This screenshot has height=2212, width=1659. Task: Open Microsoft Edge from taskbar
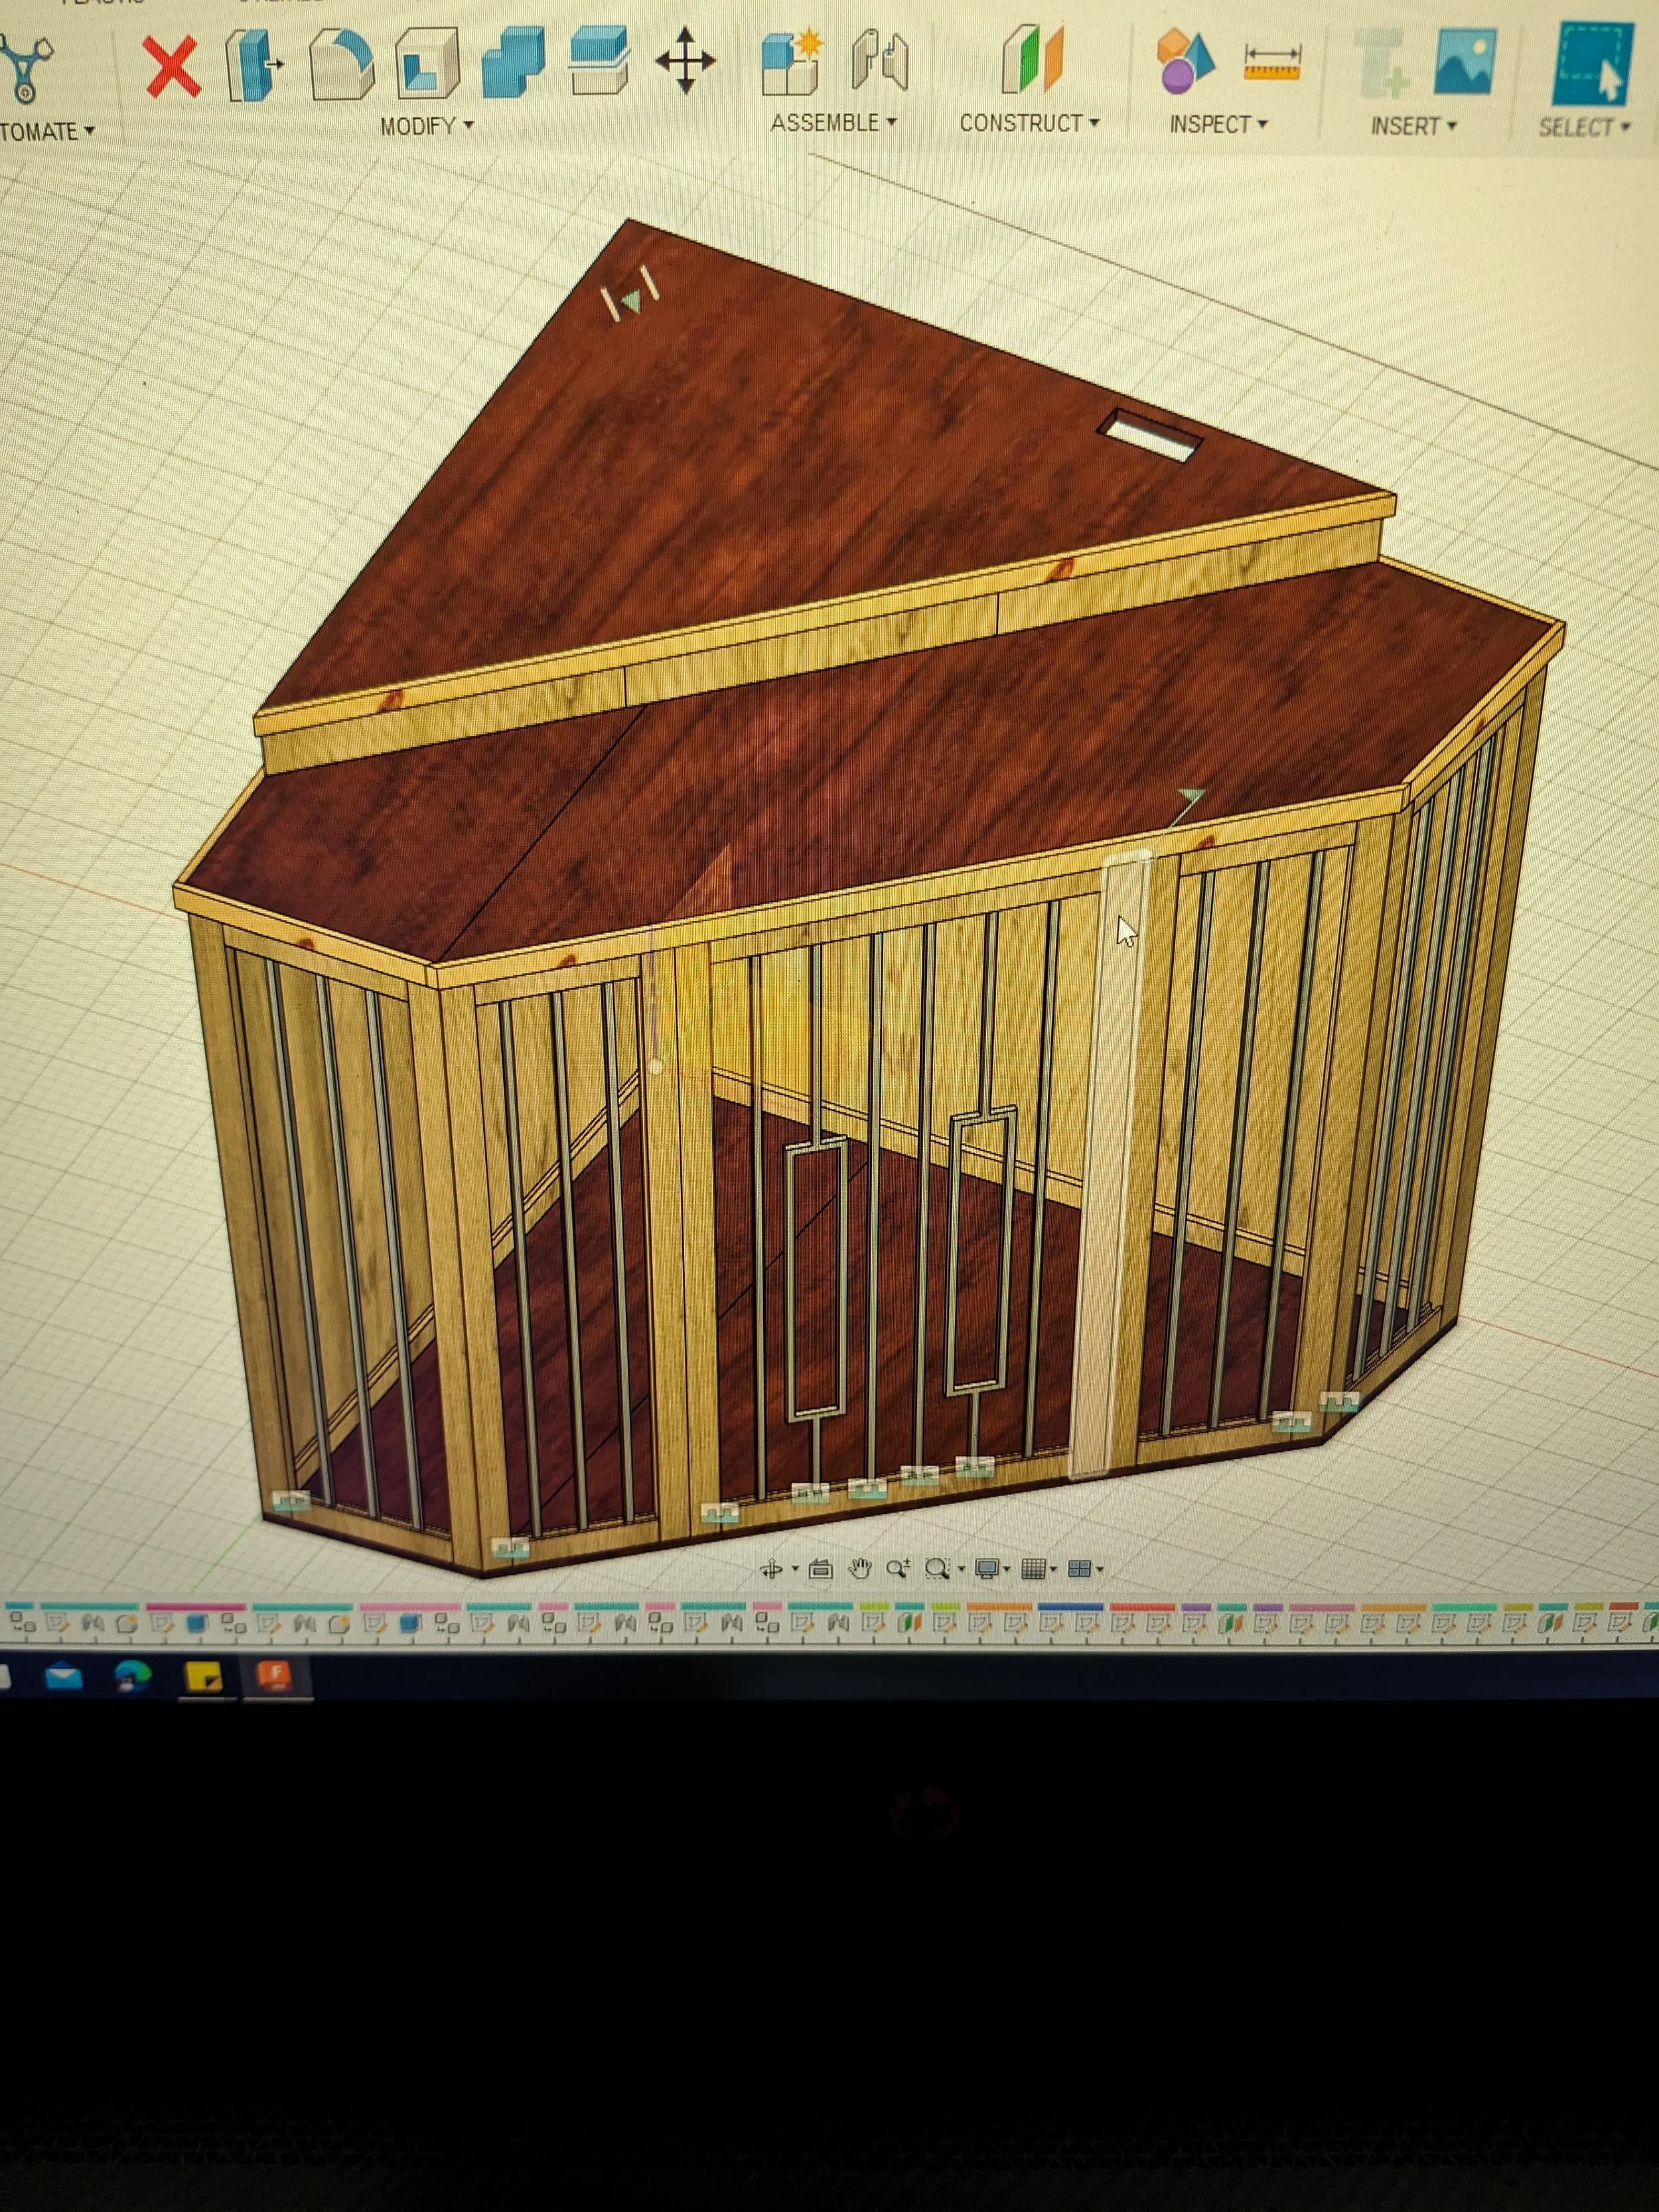click(132, 1675)
